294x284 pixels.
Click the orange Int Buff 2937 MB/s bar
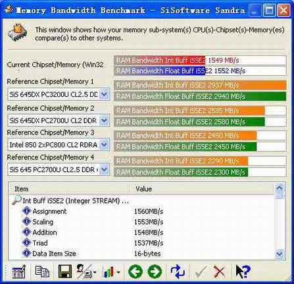(x=200, y=85)
